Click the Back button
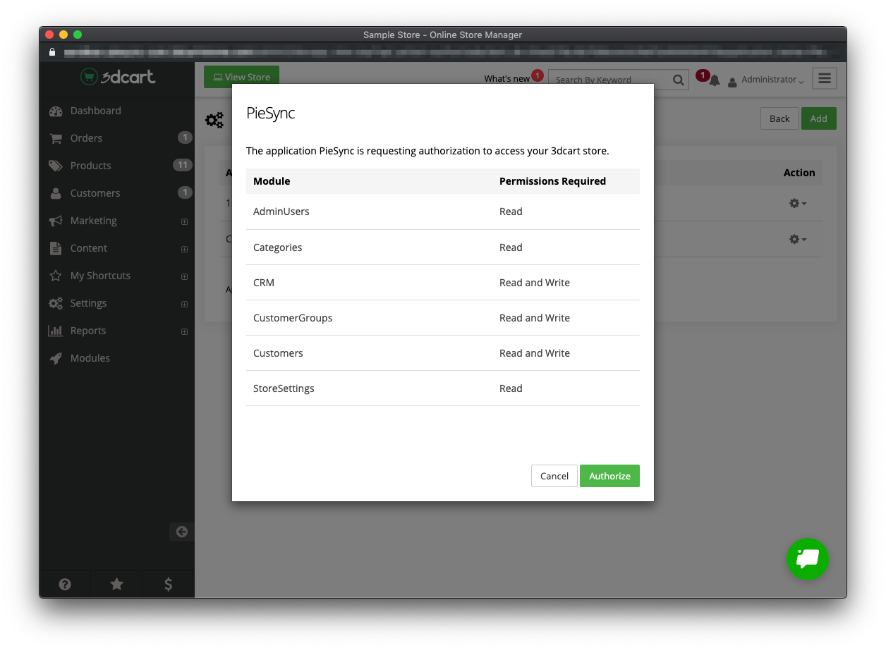Image resolution: width=886 pixels, height=650 pixels. (x=779, y=118)
